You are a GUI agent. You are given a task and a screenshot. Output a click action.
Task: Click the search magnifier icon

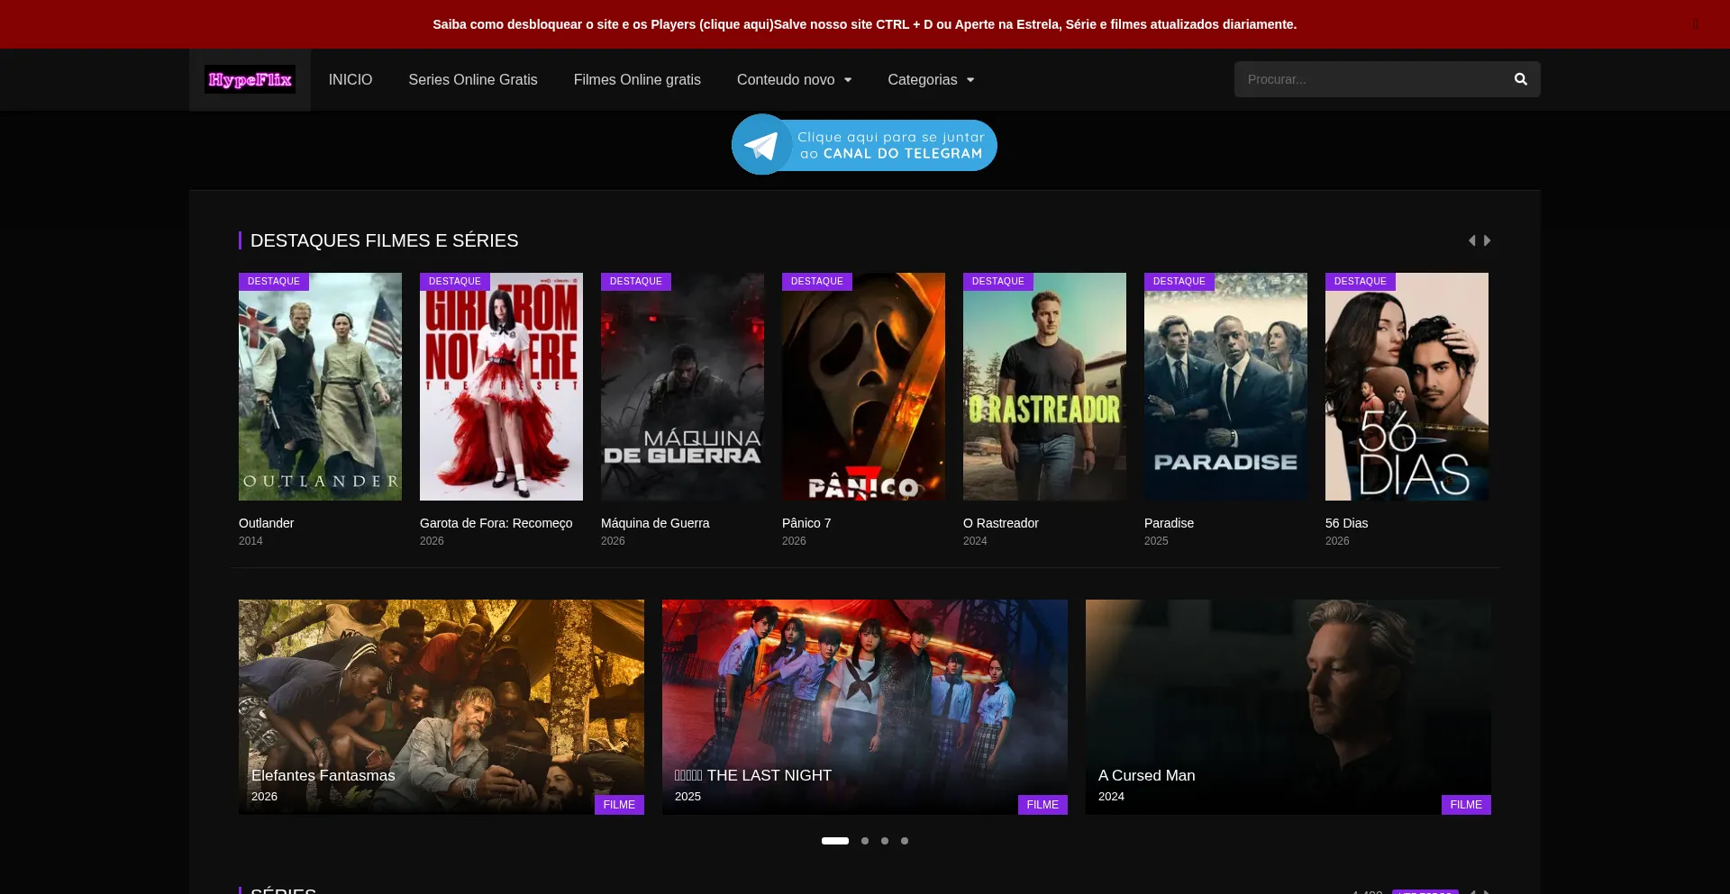point(1520,79)
